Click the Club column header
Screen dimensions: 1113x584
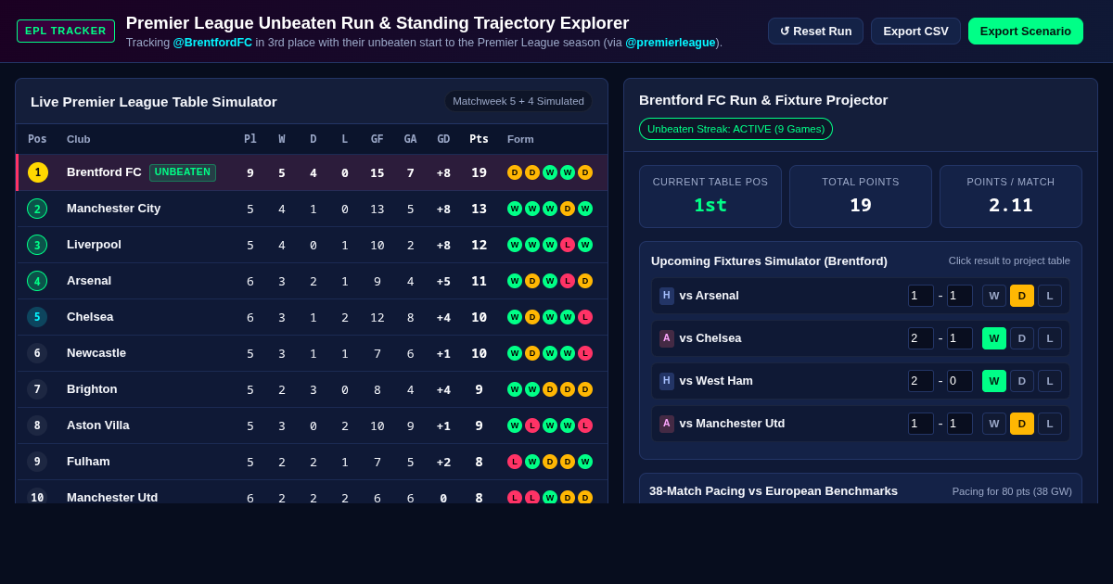click(x=79, y=139)
